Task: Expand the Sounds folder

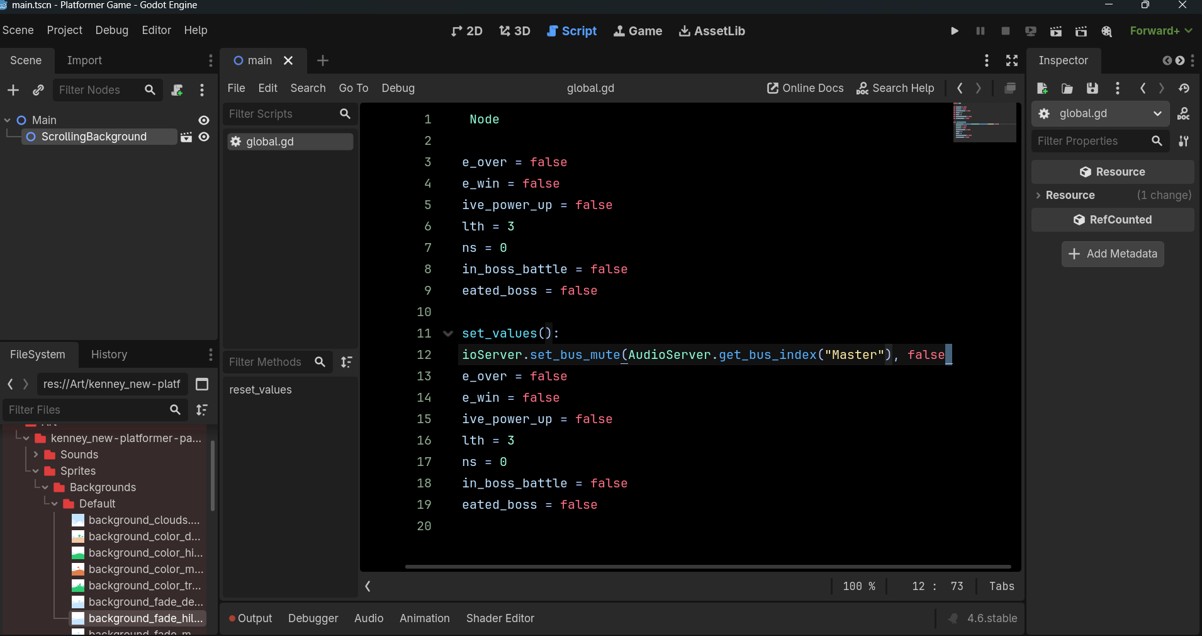Action: click(36, 455)
